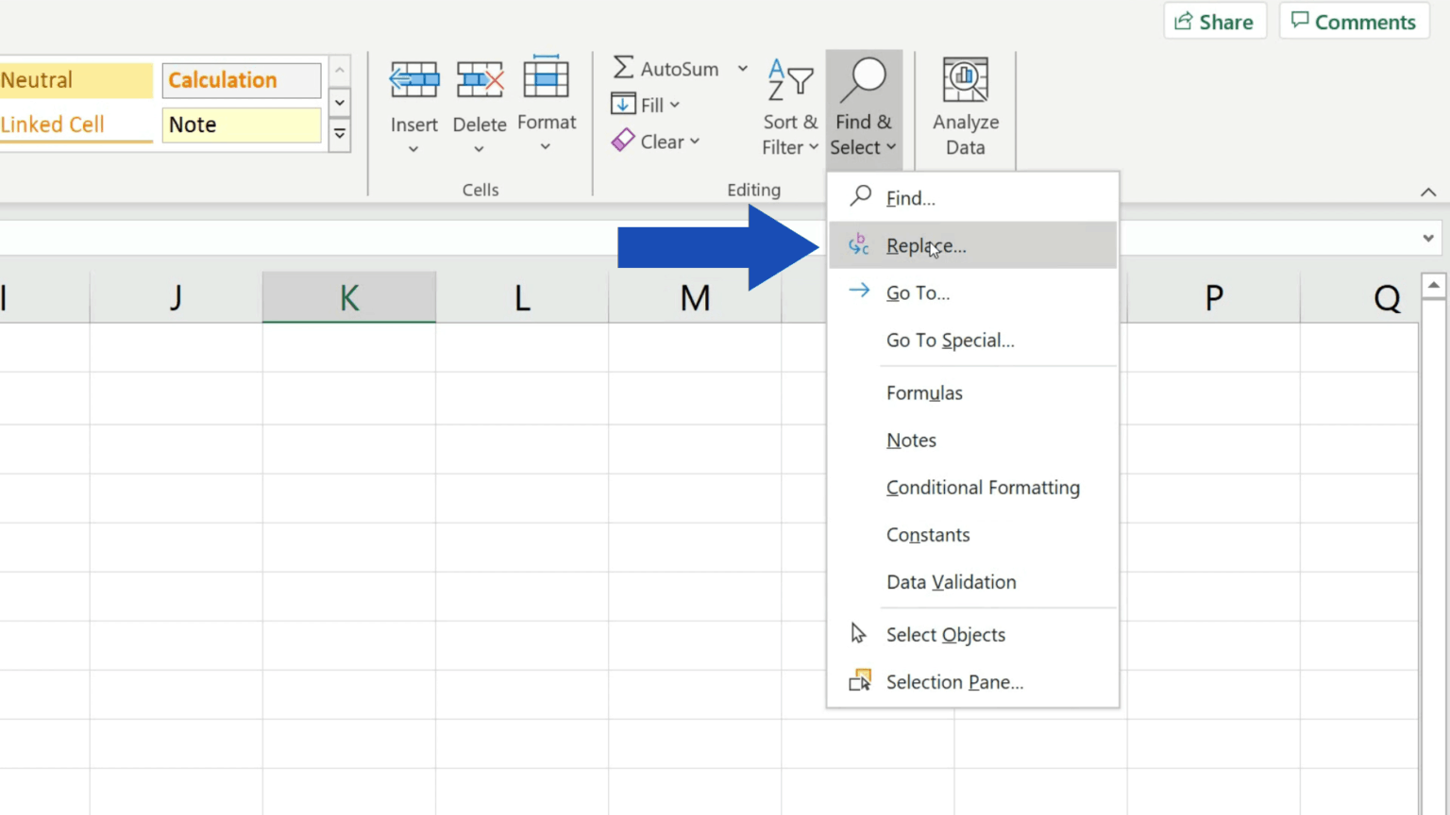Click the Share button
1450x815 pixels.
click(x=1215, y=21)
